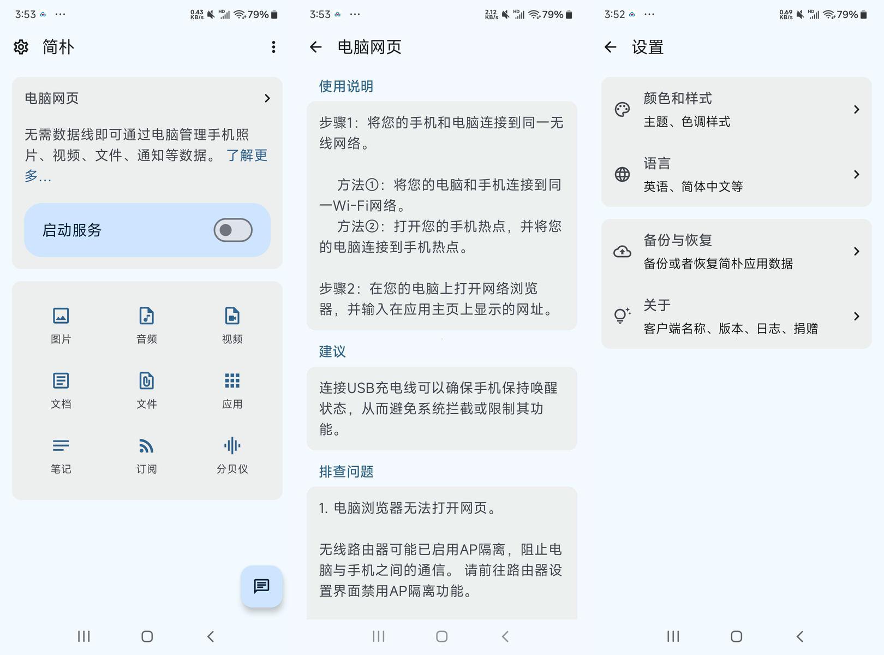Expand the 电脑网页 card chevron
The image size is (884, 655).
pos(267,98)
